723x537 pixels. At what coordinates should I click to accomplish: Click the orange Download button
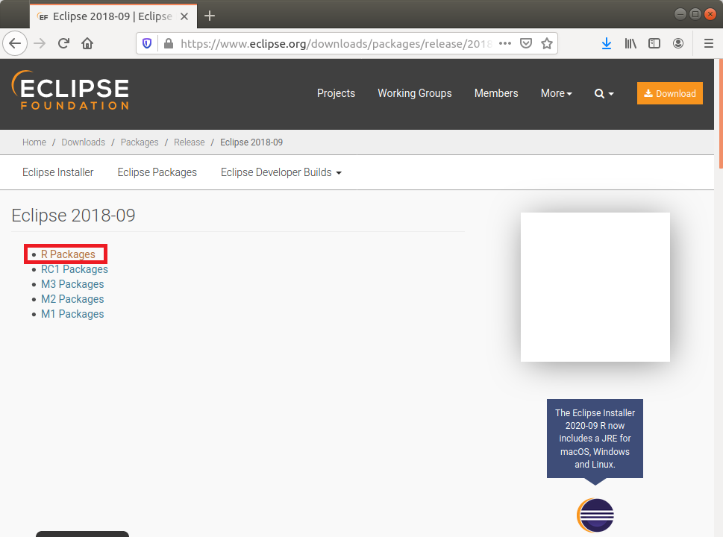coord(669,93)
